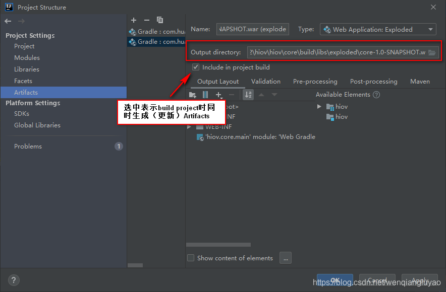446x292 pixels.
Task: Open the Problems section
Action: [x=28, y=147]
